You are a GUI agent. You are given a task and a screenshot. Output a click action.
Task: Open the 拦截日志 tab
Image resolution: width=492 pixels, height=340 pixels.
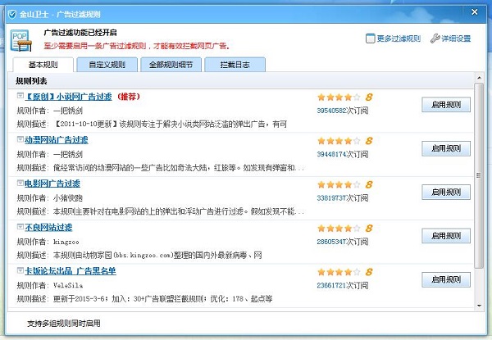pos(235,65)
